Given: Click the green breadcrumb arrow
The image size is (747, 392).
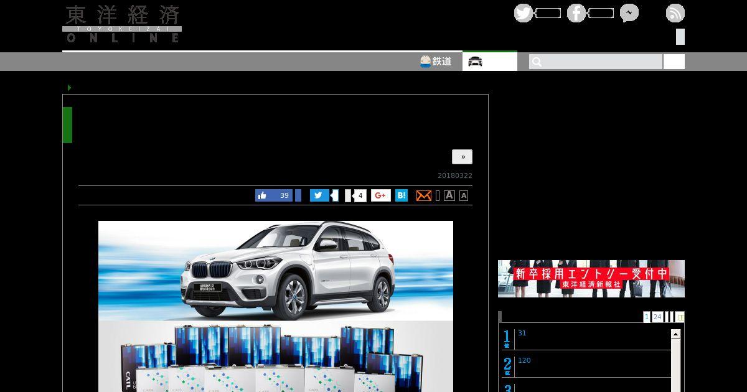Looking at the screenshot, I should tap(69, 88).
